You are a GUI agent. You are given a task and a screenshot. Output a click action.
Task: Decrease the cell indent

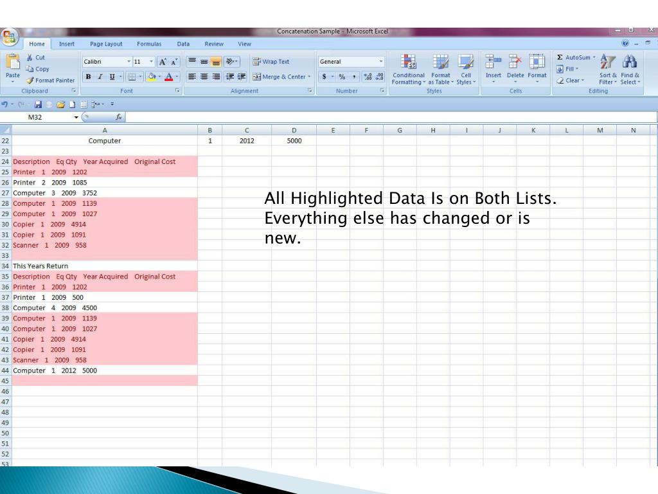229,77
